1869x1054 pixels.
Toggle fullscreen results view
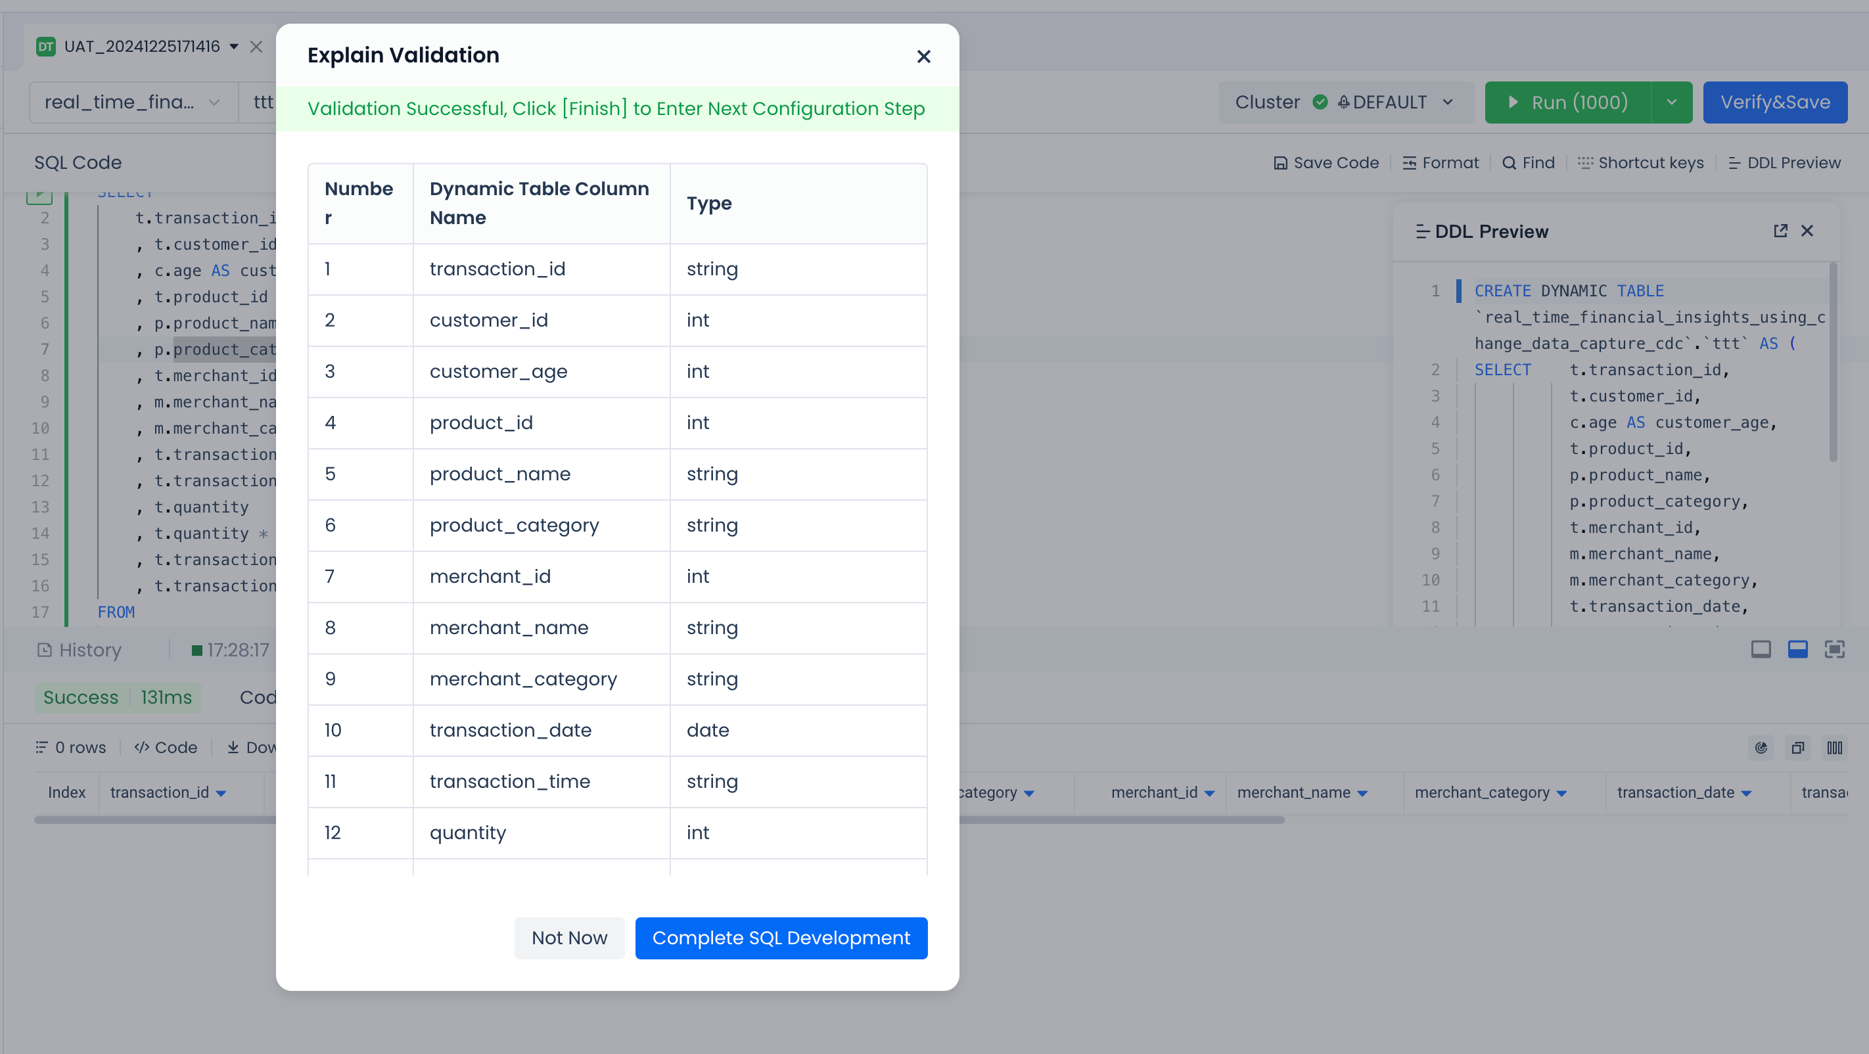(1835, 649)
